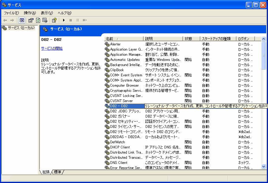Screen dimensions: 268x183
Task: Click the gear icon of DefWatch service
Action: pyautogui.click(x=107, y=142)
